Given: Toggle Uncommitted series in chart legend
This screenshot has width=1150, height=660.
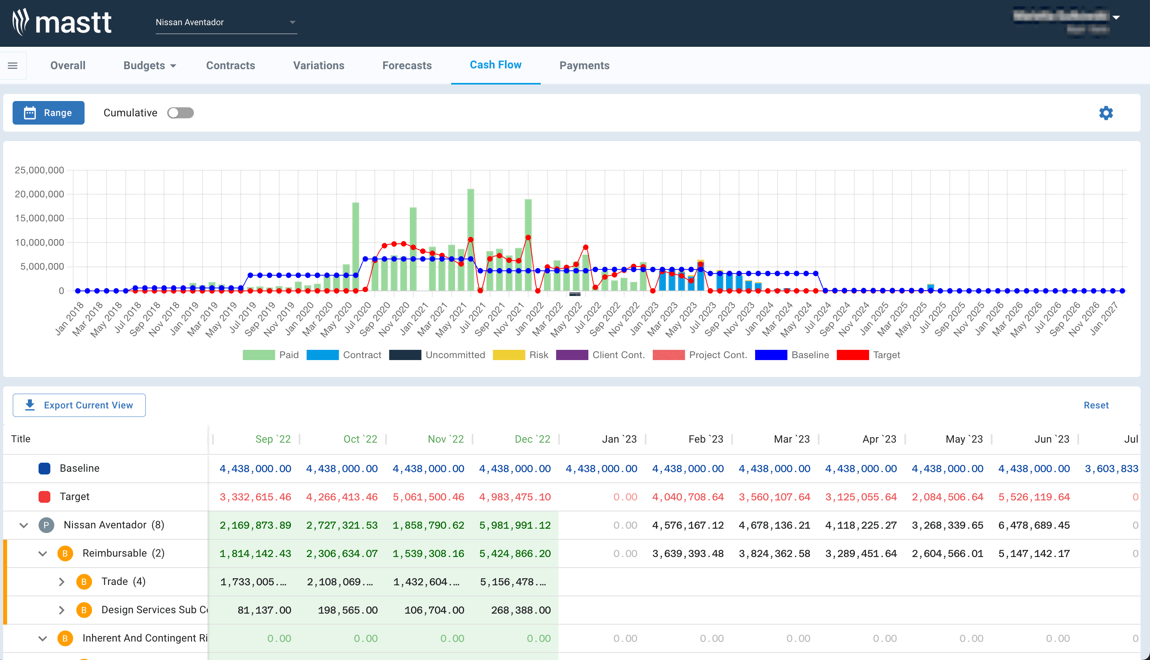Looking at the screenshot, I should [x=437, y=355].
